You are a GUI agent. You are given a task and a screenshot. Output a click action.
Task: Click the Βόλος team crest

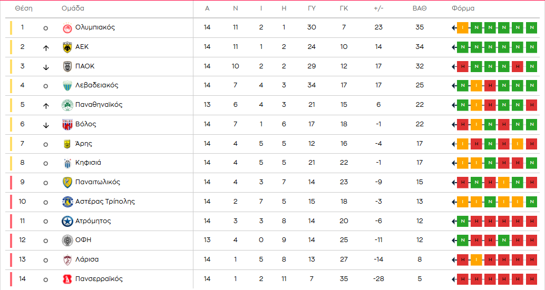pyautogui.click(x=67, y=124)
